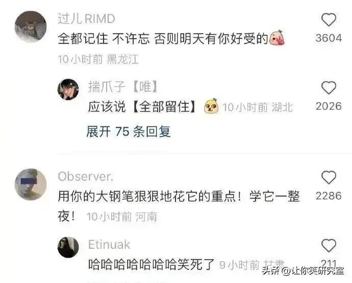The height and width of the screenshot is (283, 352).
Task: Like Etinuak's 哈哈哈 reply
Action: click(329, 245)
